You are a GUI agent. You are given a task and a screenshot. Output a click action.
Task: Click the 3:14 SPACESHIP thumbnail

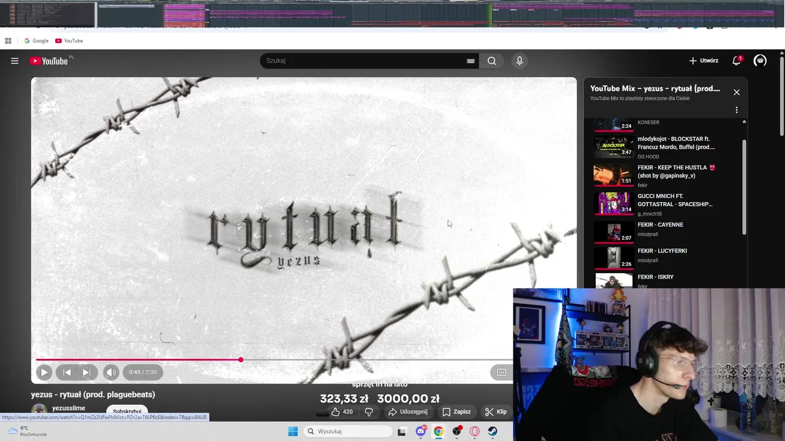[614, 203]
